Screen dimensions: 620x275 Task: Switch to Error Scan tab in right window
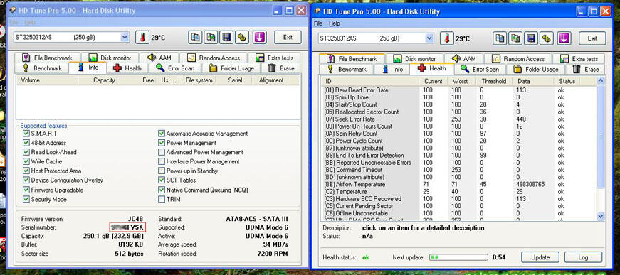(x=480, y=69)
